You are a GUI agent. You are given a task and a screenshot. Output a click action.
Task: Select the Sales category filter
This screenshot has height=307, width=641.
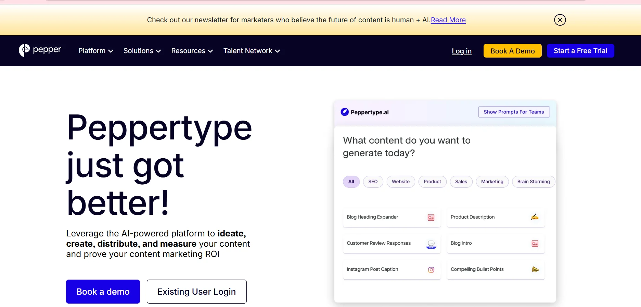point(461,182)
